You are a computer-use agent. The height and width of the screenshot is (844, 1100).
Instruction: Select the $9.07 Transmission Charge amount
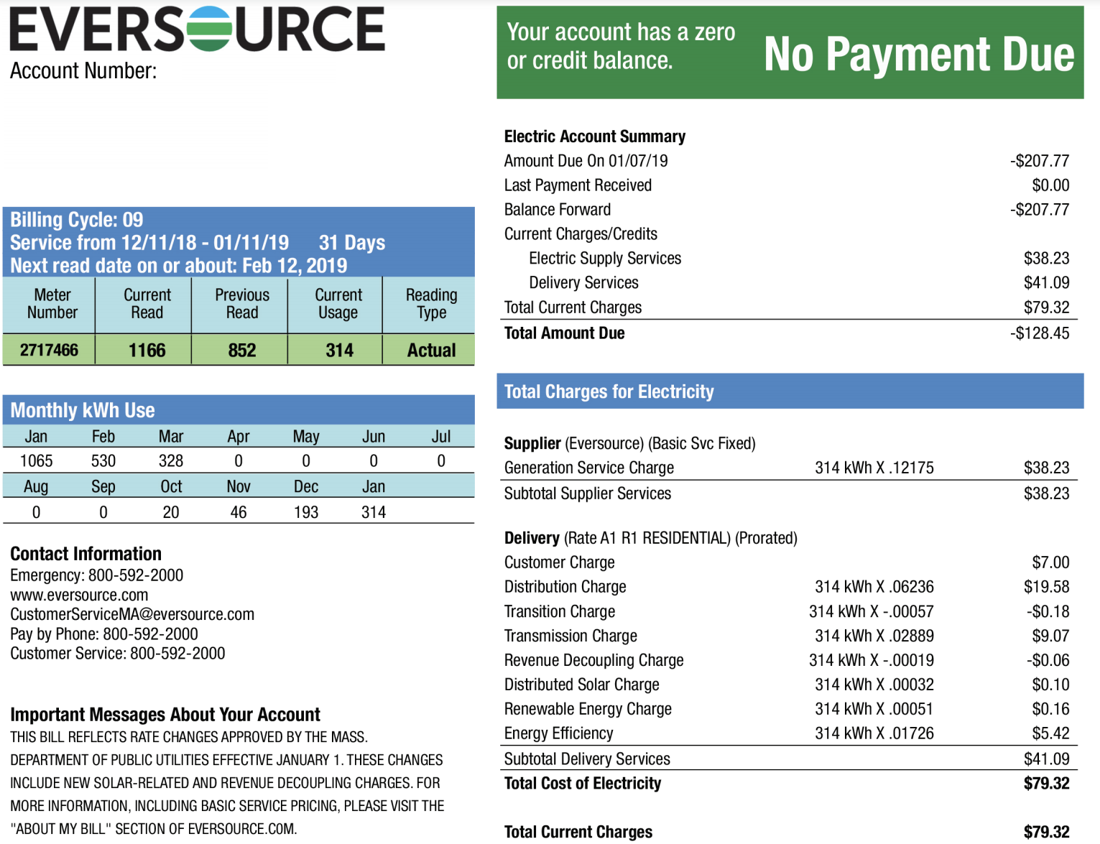pos(1050,636)
